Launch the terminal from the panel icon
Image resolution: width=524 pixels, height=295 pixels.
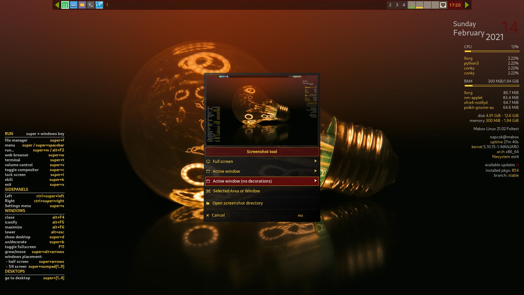pyautogui.click(x=91, y=5)
